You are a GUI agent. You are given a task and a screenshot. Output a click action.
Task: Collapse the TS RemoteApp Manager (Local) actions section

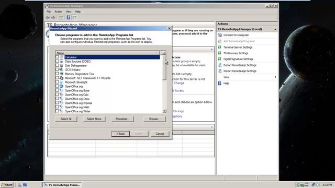tap(275, 29)
